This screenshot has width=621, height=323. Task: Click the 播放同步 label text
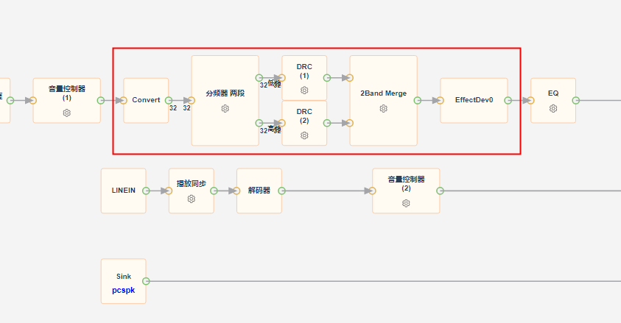coord(192,184)
